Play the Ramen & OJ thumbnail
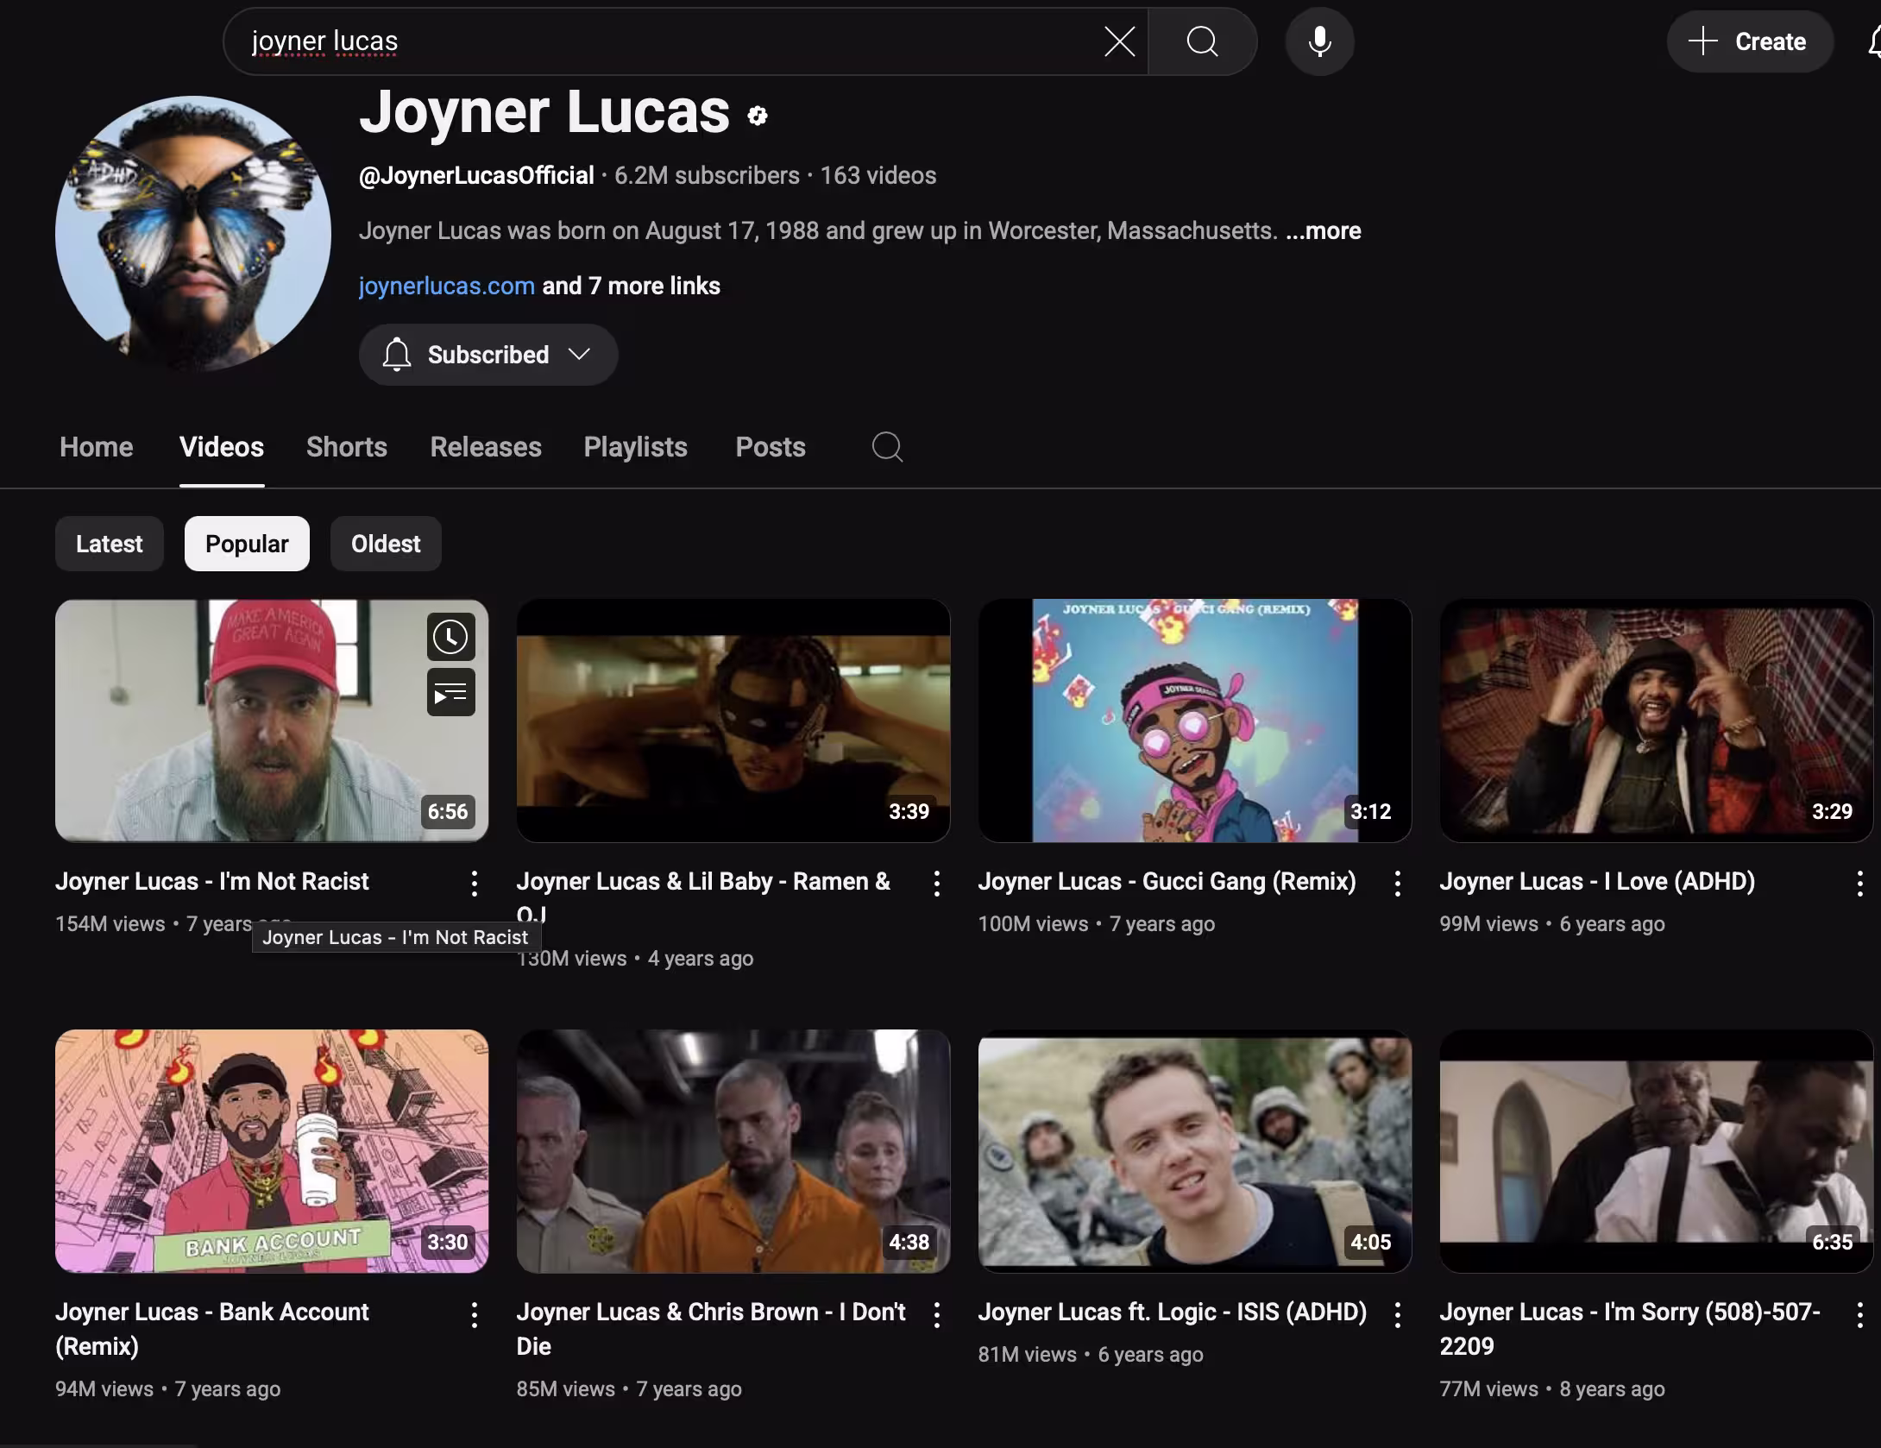This screenshot has width=1881, height=1448. [x=733, y=721]
